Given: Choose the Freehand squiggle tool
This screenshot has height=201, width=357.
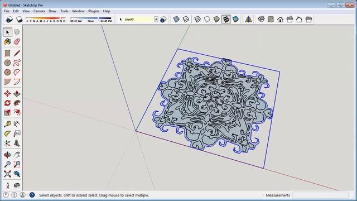Looking at the screenshot, I should pos(17,63).
